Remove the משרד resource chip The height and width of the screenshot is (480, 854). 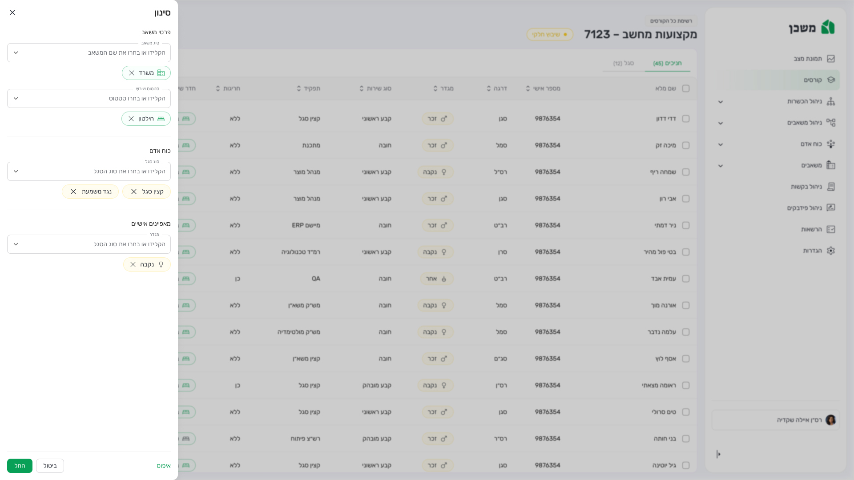coord(132,73)
